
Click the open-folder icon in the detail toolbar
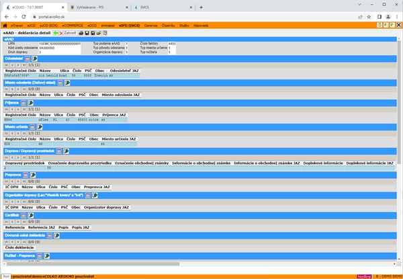pos(99,33)
